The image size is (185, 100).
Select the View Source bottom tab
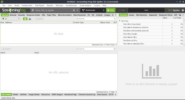pyautogui.click(x=102, y=94)
